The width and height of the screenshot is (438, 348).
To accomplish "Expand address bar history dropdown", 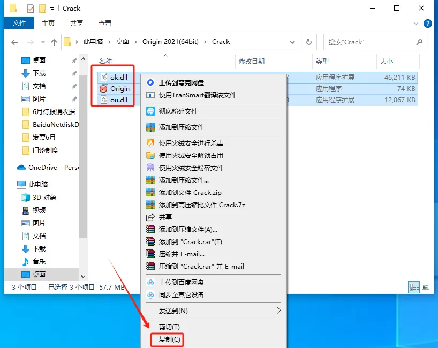I will coord(292,42).
